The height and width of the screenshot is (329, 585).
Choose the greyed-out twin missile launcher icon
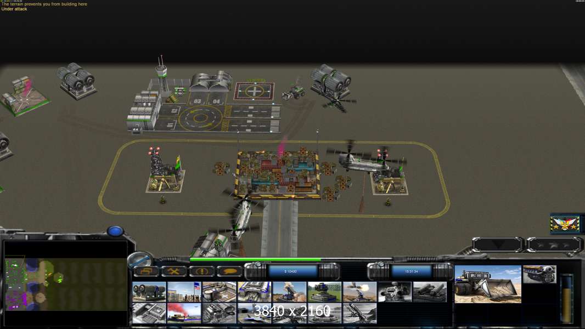tap(430, 291)
